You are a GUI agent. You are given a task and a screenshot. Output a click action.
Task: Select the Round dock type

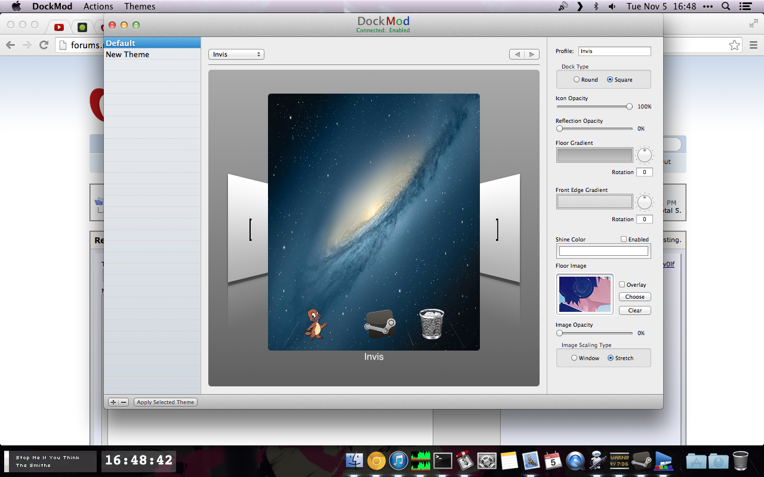pos(586,79)
